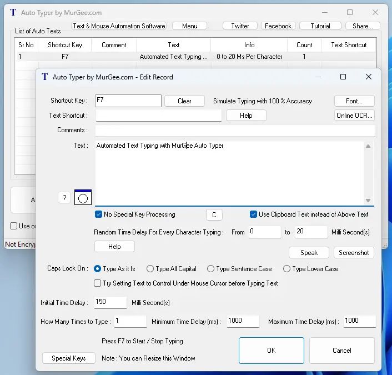Image resolution: width=392 pixels, height=375 pixels.
Task: Click the Help button below Random Time Delay
Action: coord(114,247)
